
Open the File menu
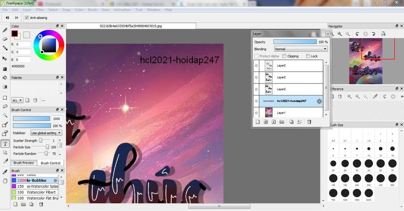tap(5, 10)
